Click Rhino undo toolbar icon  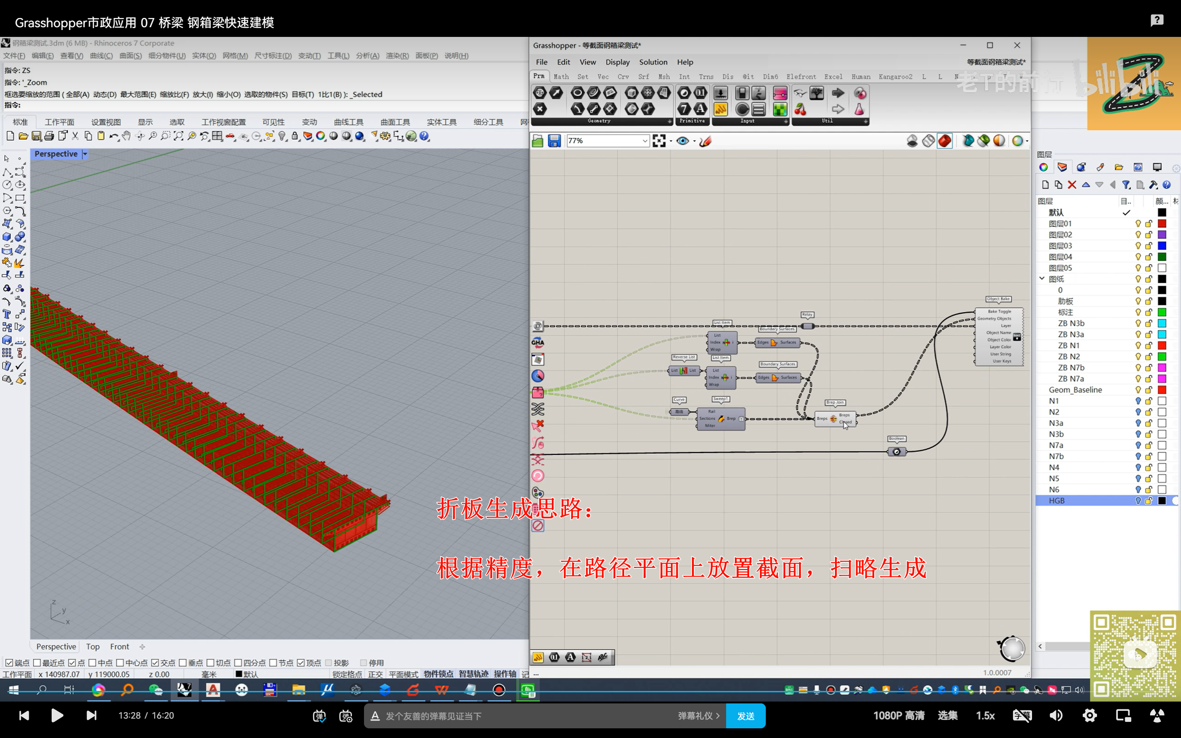coord(113,136)
